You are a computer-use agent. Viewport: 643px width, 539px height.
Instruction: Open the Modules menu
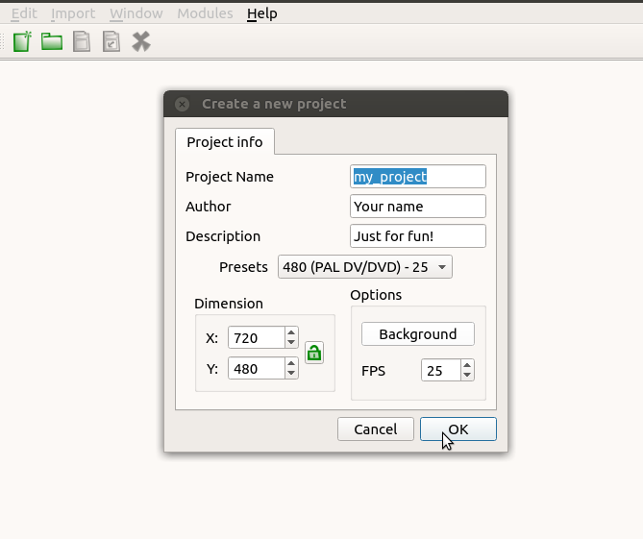(205, 13)
